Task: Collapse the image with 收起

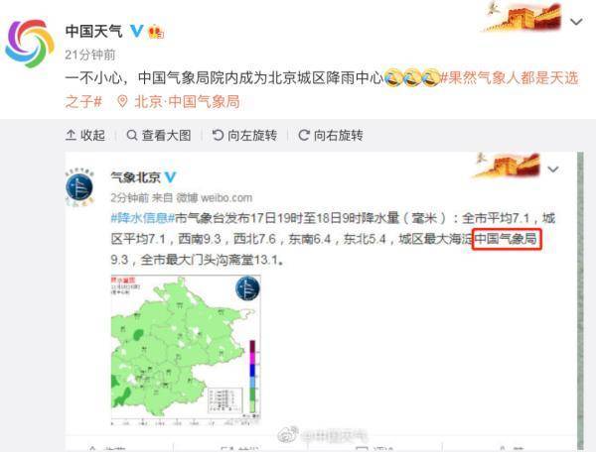Action: point(85,135)
